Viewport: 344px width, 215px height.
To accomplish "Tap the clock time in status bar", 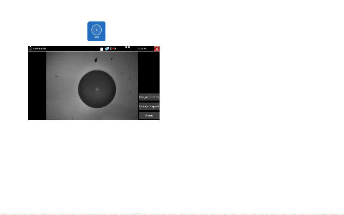I will pyautogui.click(x=142, y=49).
